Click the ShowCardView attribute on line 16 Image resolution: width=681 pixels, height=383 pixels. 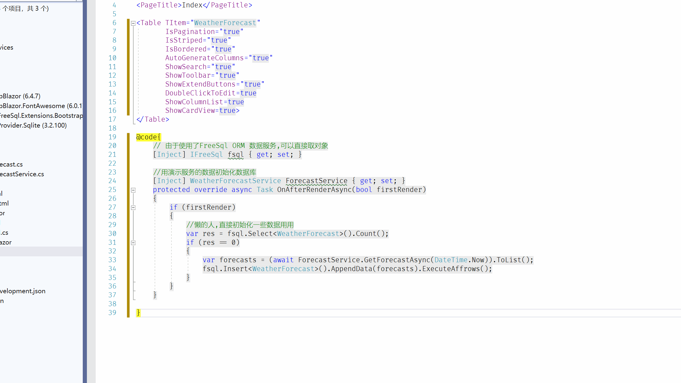[x=190, y=110]
